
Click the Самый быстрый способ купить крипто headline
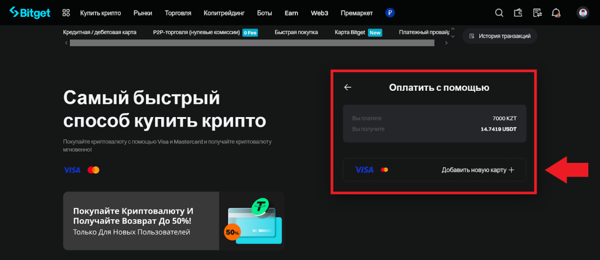[165, 110]
